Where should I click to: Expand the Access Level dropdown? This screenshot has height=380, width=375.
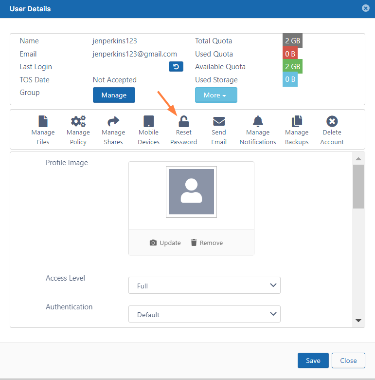pos(204,285)
